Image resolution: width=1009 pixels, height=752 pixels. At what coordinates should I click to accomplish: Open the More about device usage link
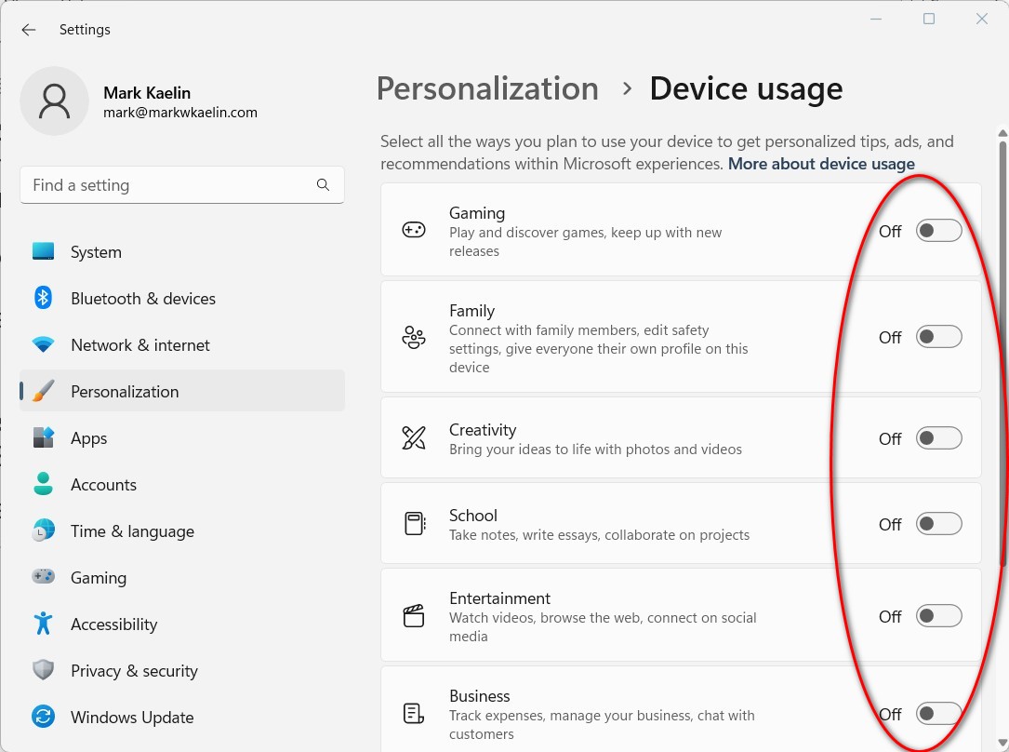point(820,164)
